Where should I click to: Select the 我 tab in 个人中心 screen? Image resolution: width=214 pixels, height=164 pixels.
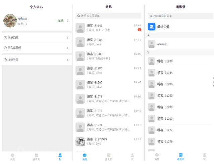pos(60,157)
